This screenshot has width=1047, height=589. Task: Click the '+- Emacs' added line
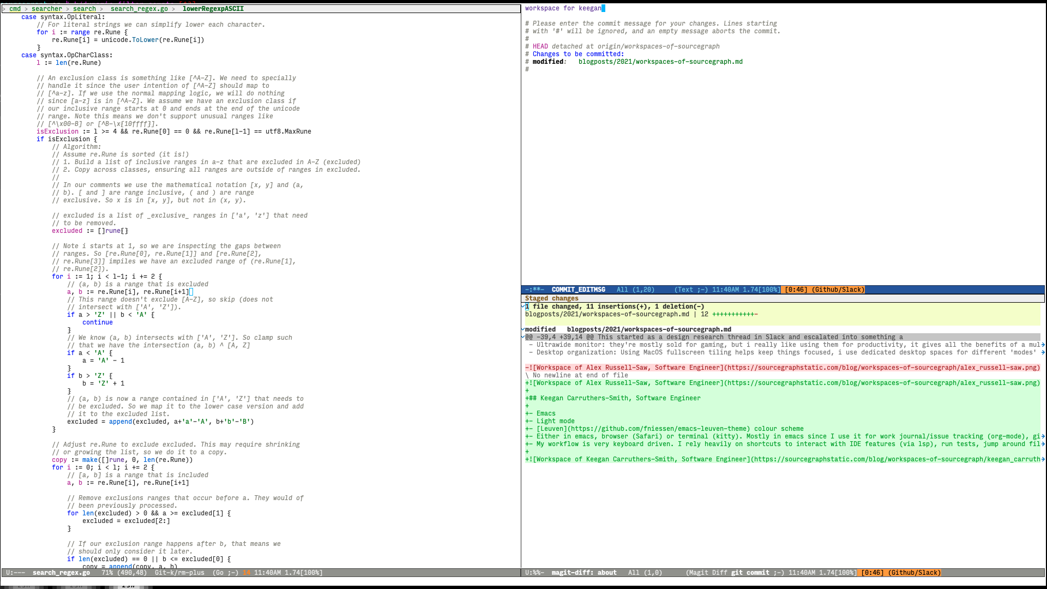pos(540,413)
